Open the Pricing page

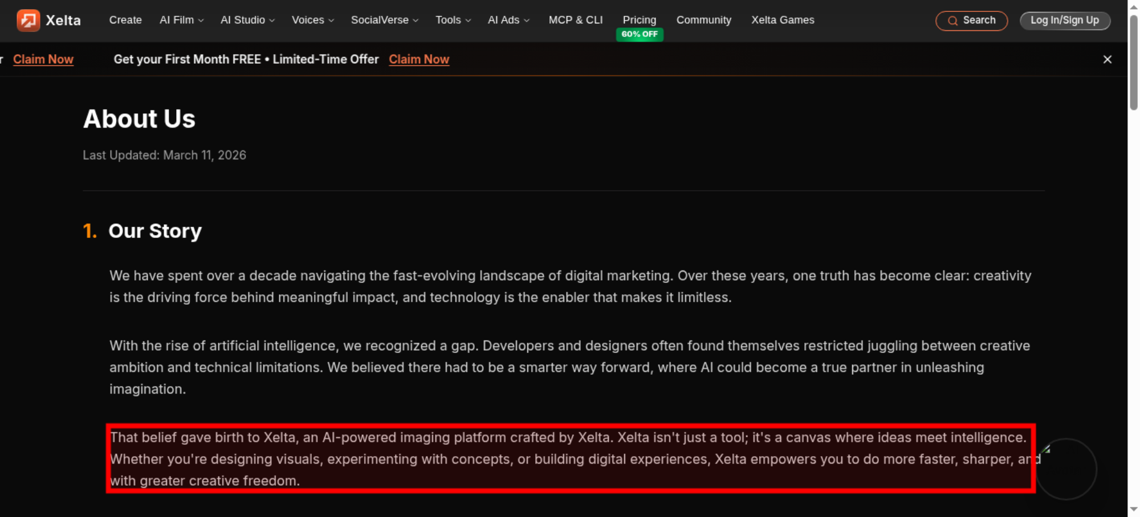point(640,20)
